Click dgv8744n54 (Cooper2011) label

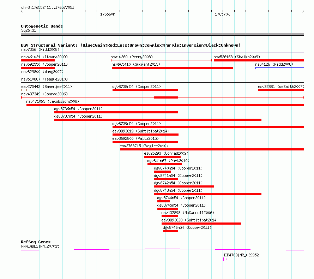point(181,198)
